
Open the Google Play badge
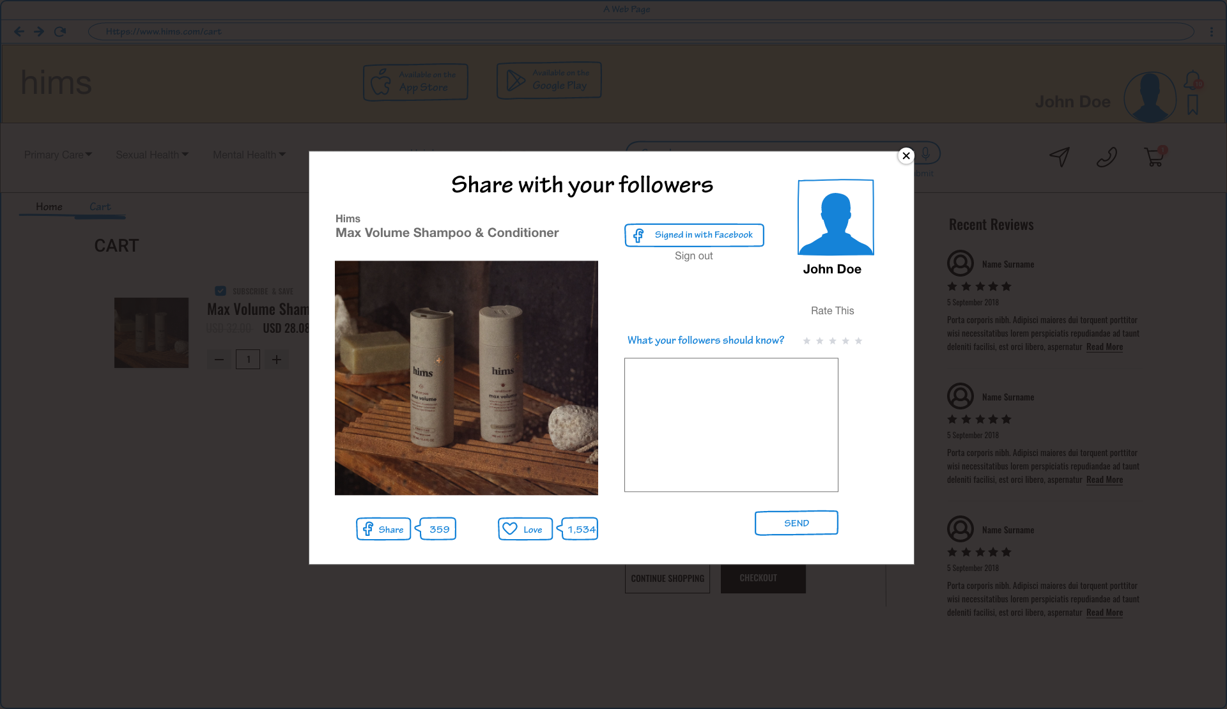coord(549,80)
